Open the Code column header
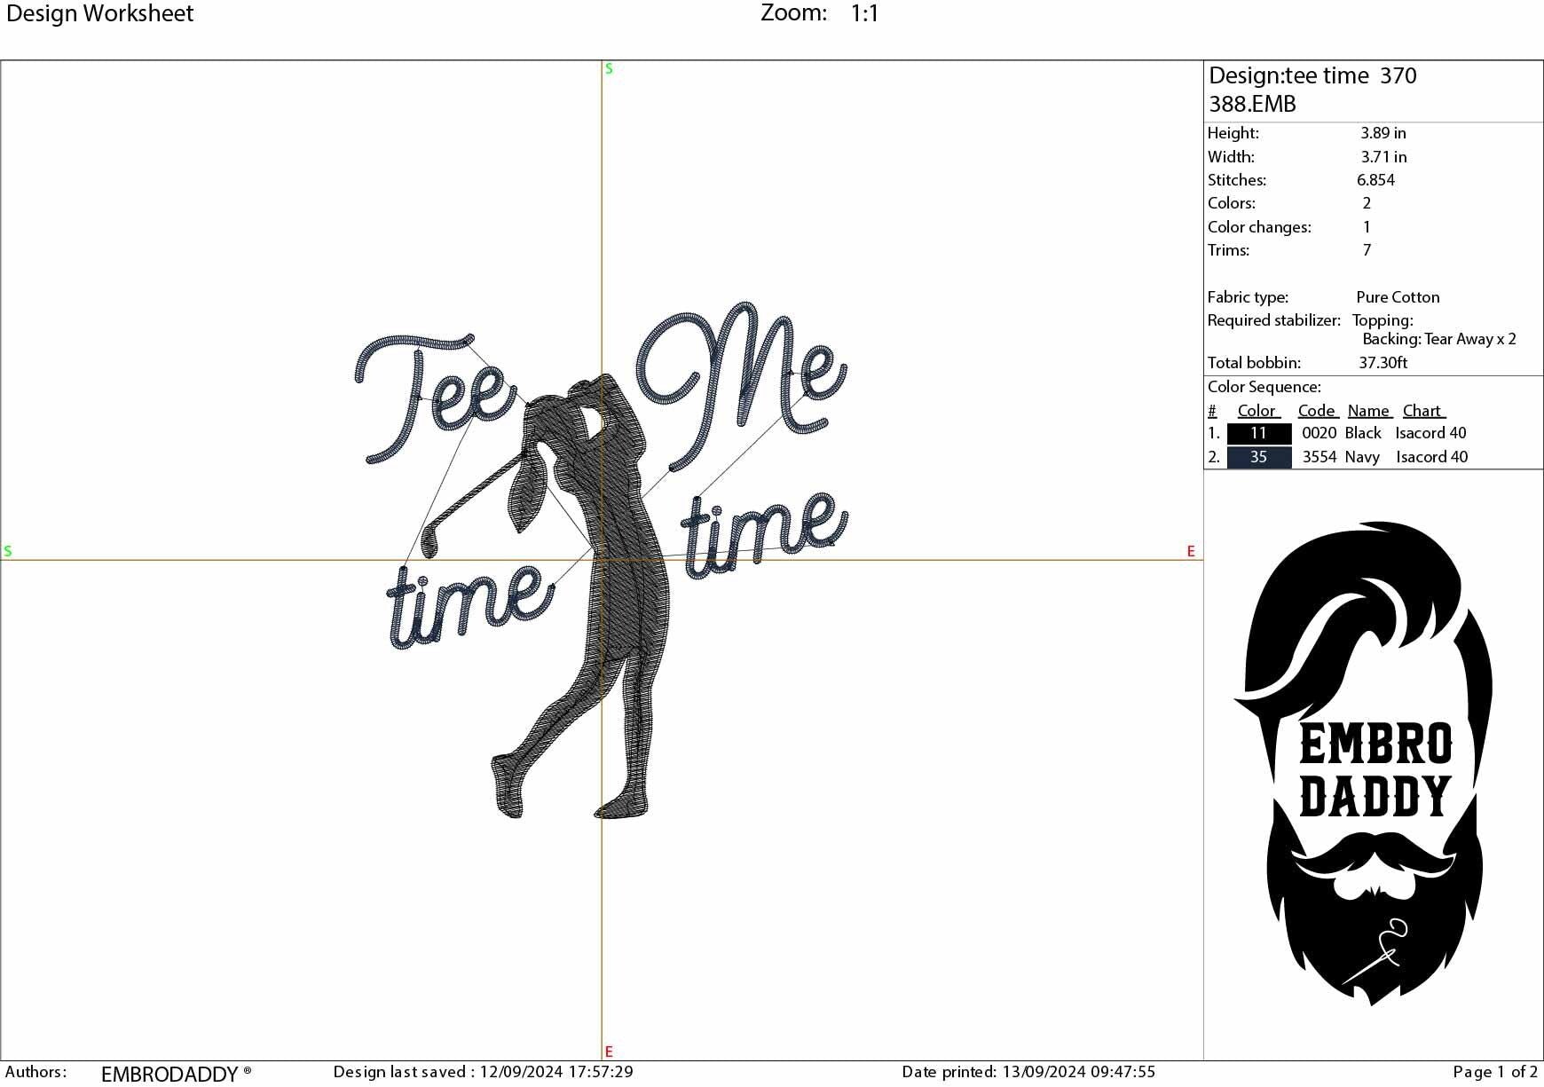 pos(1316,410)
